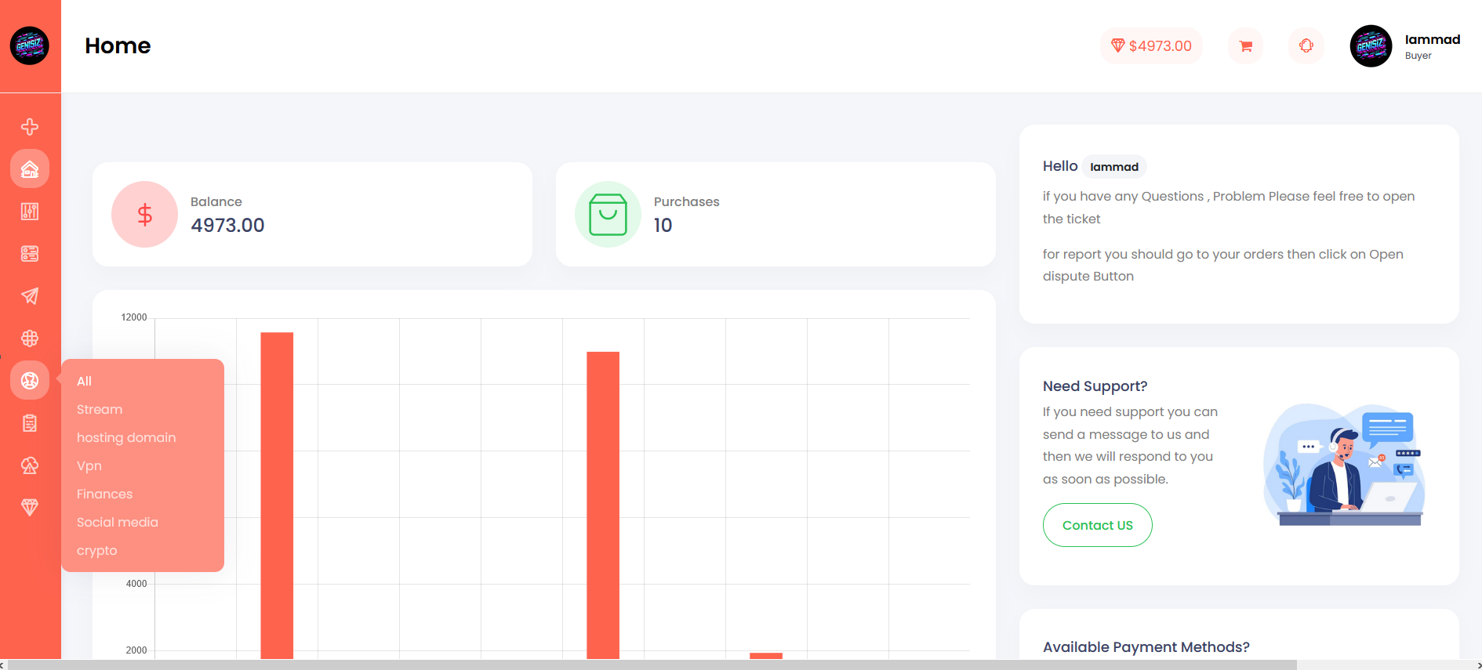Click the $4973.00 balance button in header

coord(1151,46)
